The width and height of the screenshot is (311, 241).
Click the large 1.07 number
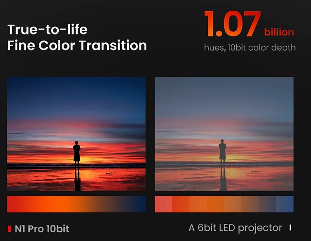(x=232, y=24)
